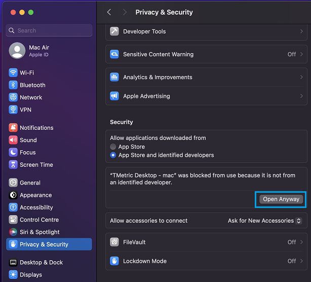
Task: Select App Store and identified developers option
Action: tap(113, 155)
